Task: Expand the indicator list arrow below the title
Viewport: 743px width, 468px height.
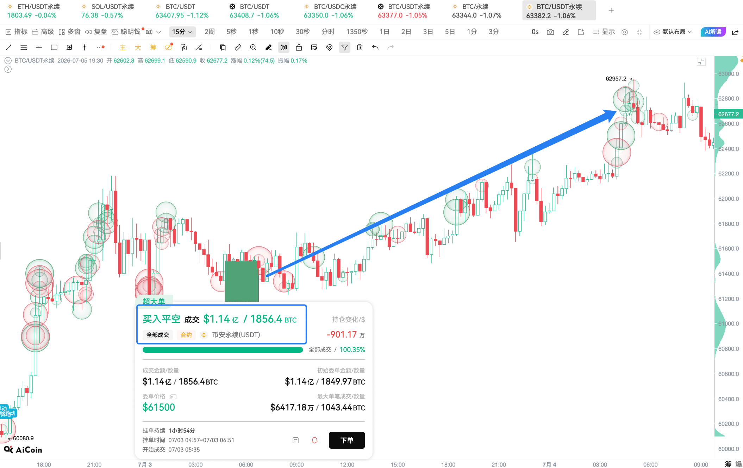Action: (x=8, y=69)
